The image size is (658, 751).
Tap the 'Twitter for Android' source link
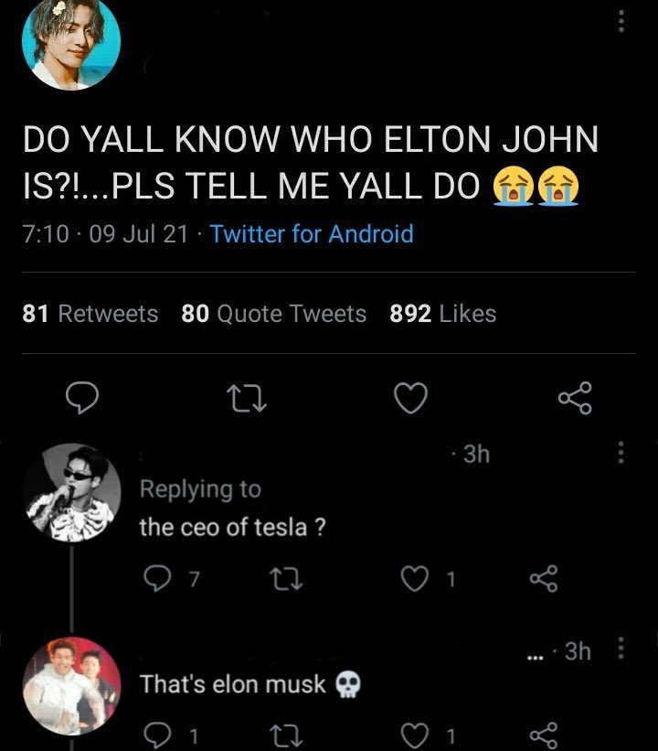coord(312,234)
